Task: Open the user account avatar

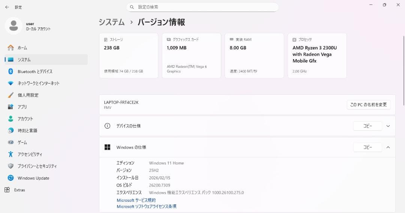Action: point(13,26)
